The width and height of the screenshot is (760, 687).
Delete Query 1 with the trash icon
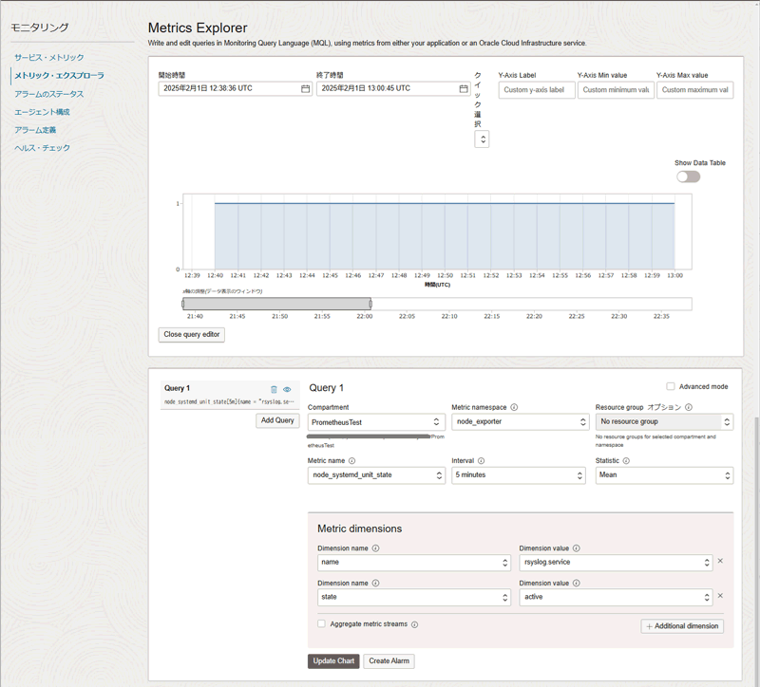(274, 389)
